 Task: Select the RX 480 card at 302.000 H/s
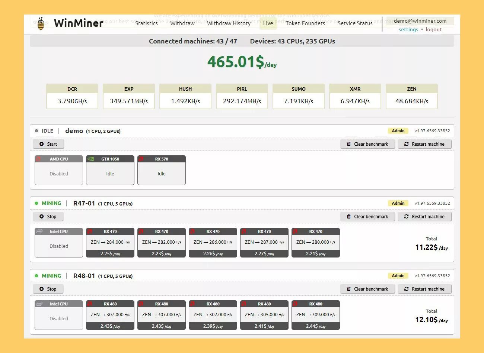(x=213, y=315)
